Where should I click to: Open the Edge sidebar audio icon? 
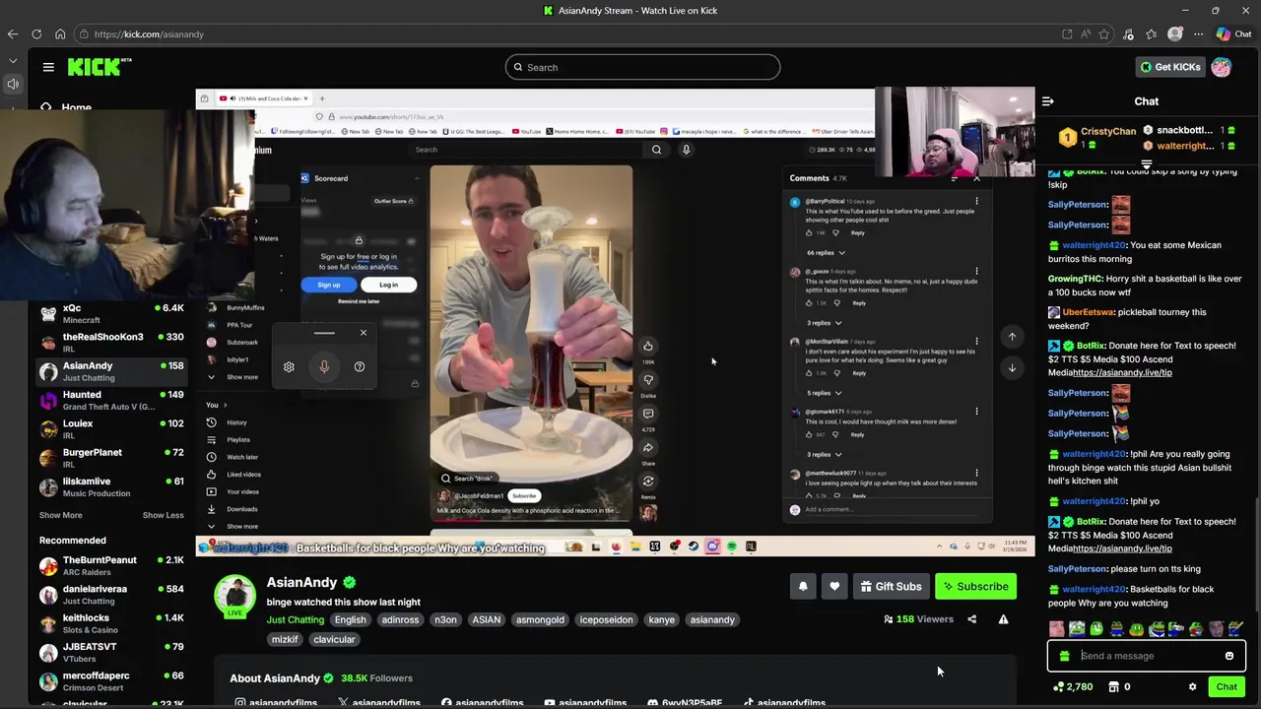pyautogui.click(x=13, y=84)
